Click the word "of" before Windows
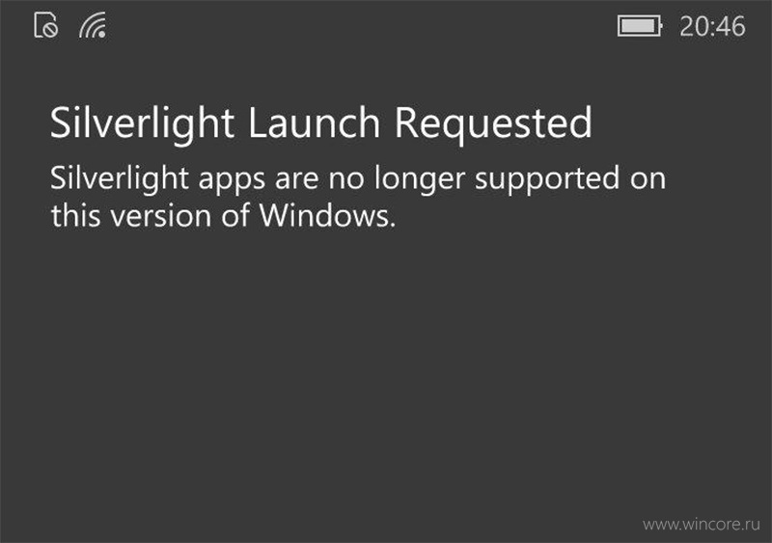The width and height of the screenshot is (772, 543). 235,216
